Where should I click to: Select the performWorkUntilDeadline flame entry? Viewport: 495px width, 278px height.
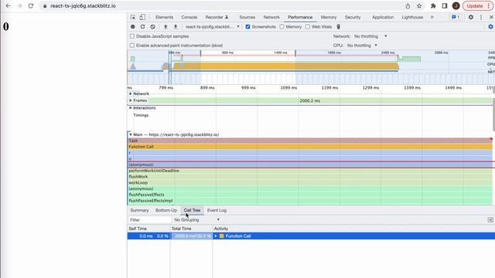310,171
